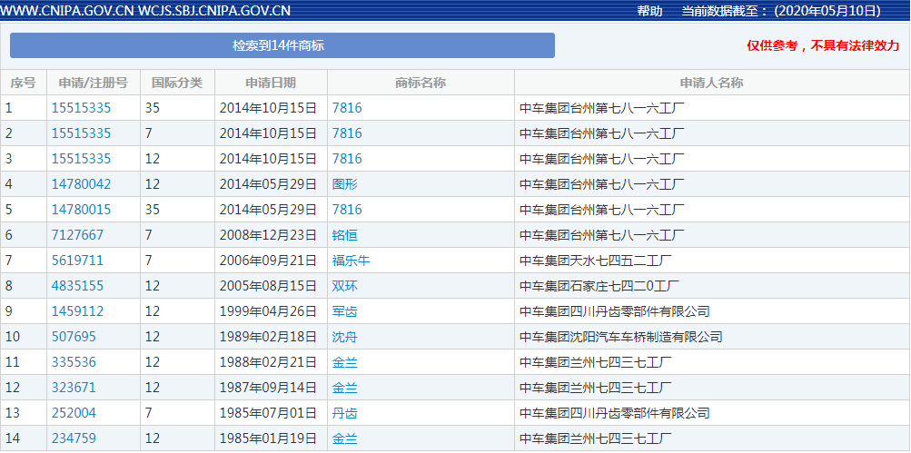
Task: Open registration number 14780042
Action: 81,184
